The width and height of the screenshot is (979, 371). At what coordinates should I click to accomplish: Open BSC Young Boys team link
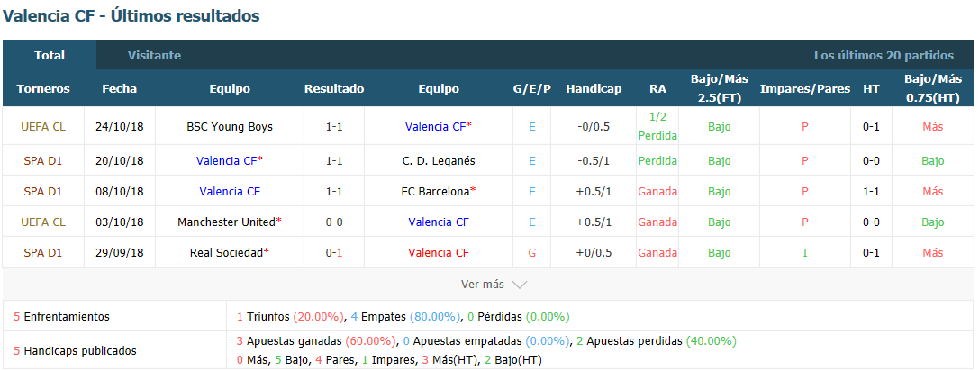click(230, 126)
